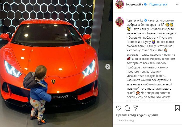Click the monkey emoji in the caption
The width and height of the screenshot is (182, 127).
coord(138,93)
